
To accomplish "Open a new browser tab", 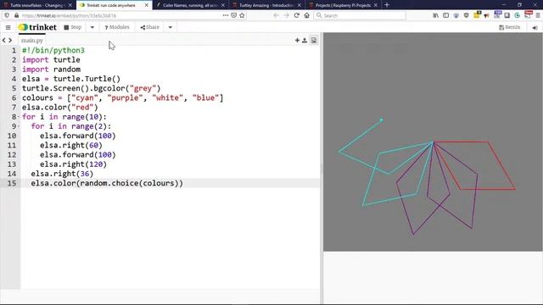I will (x=387, y=5).
